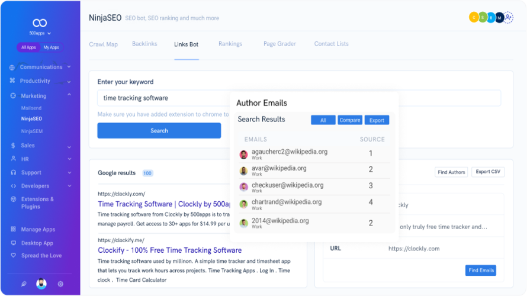Select the All filter in Author Emails
Image resolution: width=527 pixels, height=296 pixels.
323,120
